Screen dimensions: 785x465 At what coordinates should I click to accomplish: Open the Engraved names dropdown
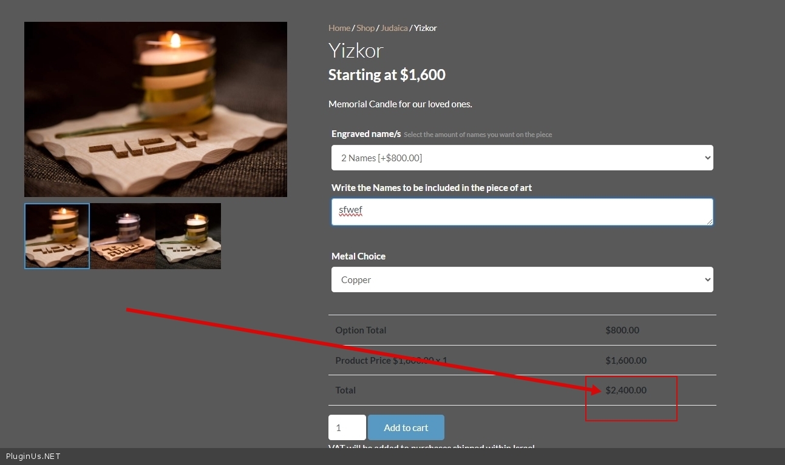coord(522,158)
